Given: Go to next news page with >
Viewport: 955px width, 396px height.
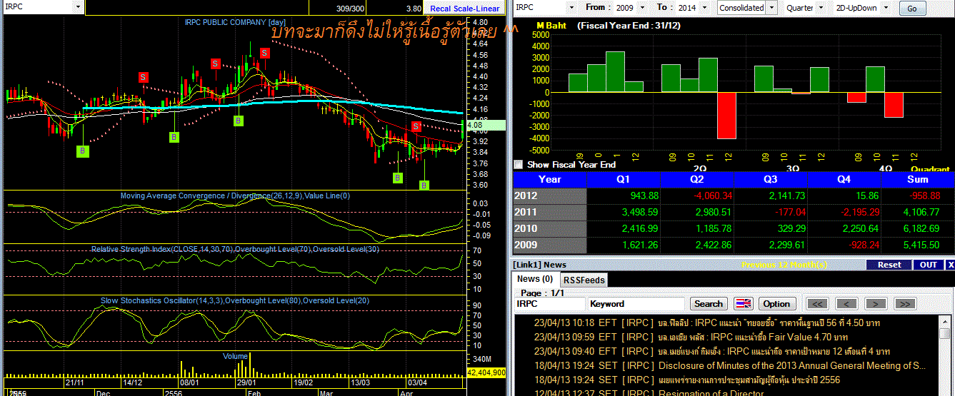Looking at the screenshot, I should tap(876, 303).
